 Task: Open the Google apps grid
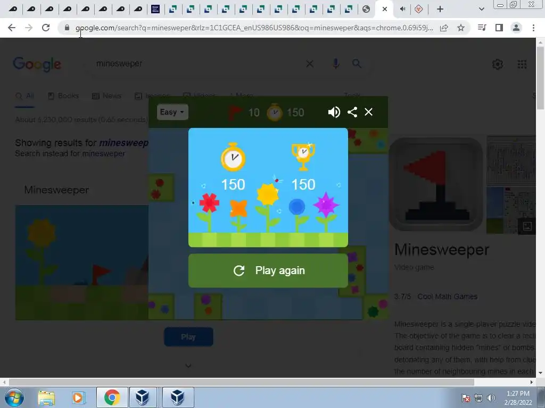point(522,64)
